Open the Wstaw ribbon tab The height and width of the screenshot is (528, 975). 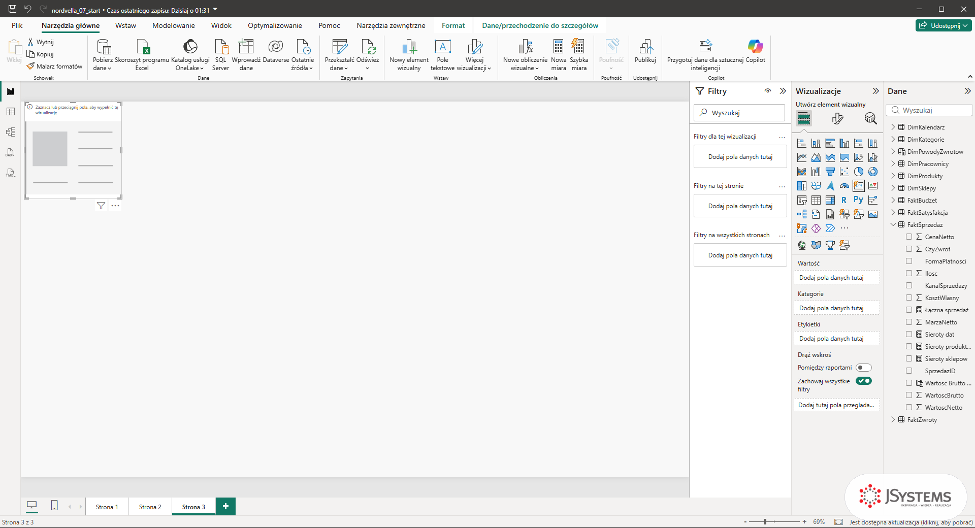pos(125,25)
